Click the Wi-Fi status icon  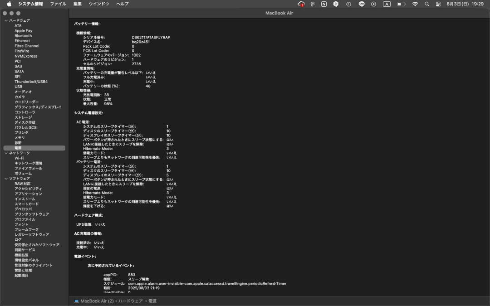point(415,4)
